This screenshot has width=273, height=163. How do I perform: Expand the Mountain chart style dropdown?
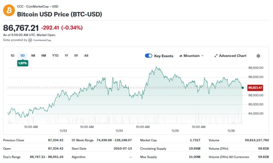coord(202,56)
